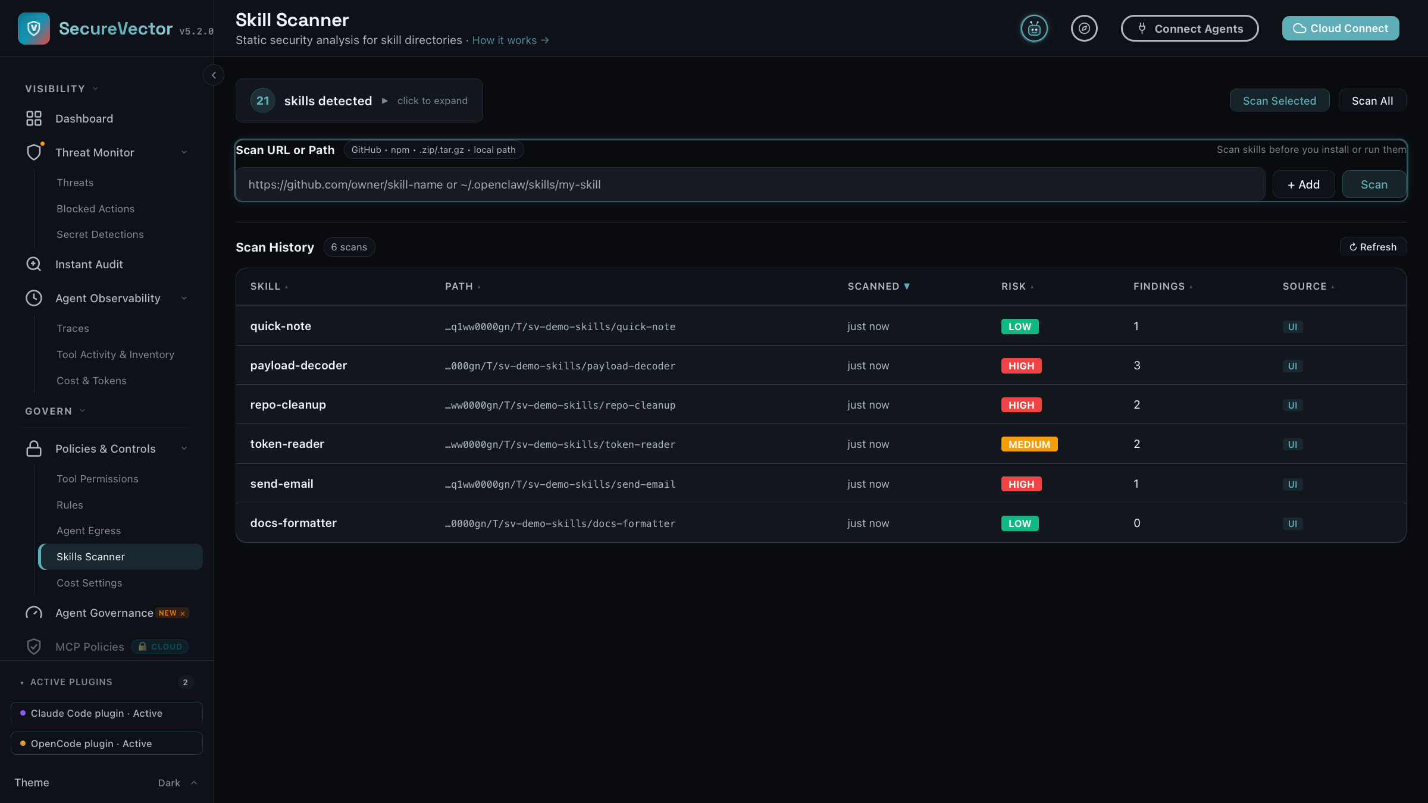This screenshot has width=1428, height=803.
Task: Open the repo-cleanup scan result
Action: 821,404
